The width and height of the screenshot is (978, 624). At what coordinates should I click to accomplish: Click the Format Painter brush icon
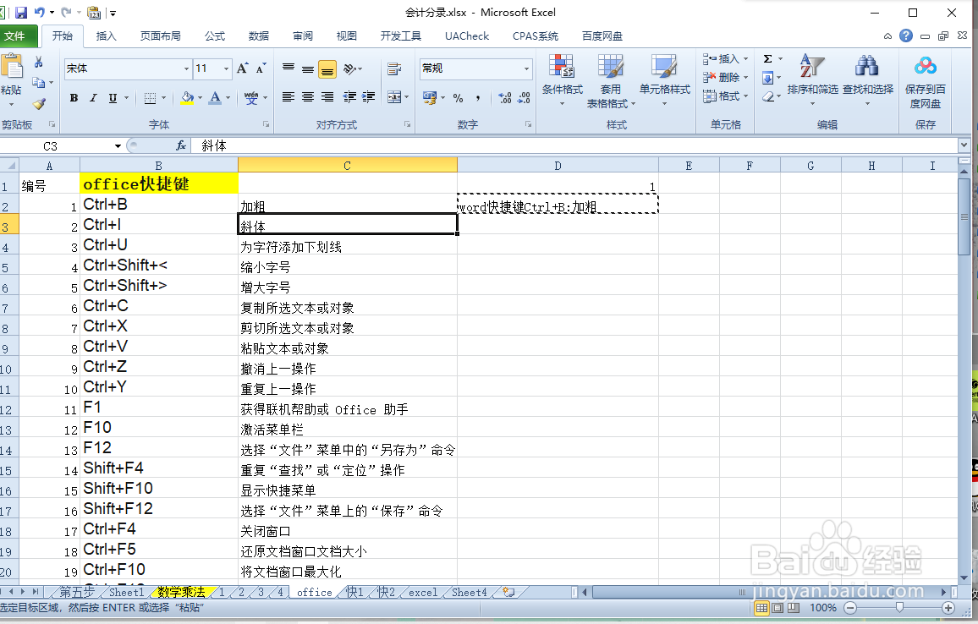pos(39,103)
